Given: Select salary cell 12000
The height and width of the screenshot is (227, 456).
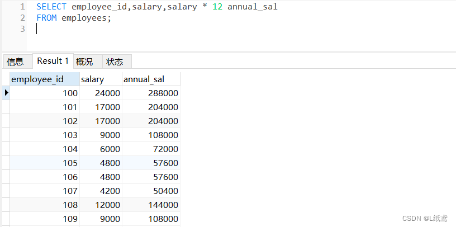Looking at the screenshot, I should (x=101, y=205).
